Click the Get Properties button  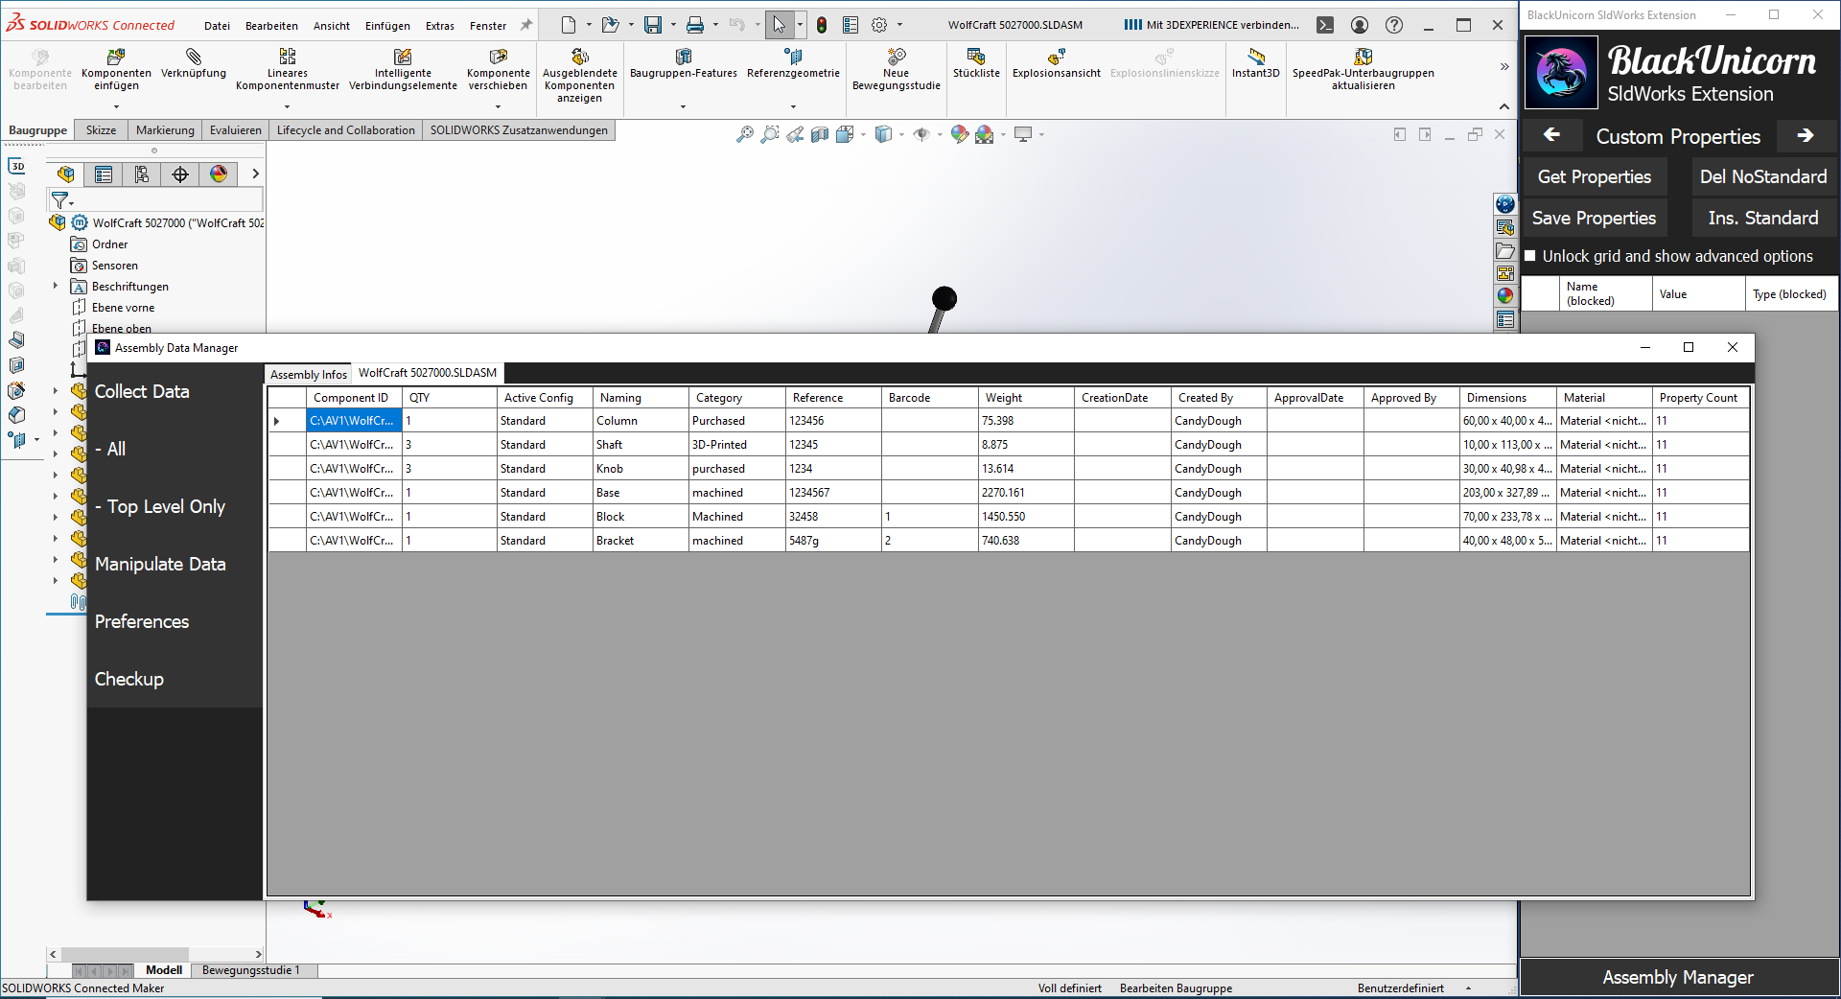pyautogui.click(x=1594, y=176)
